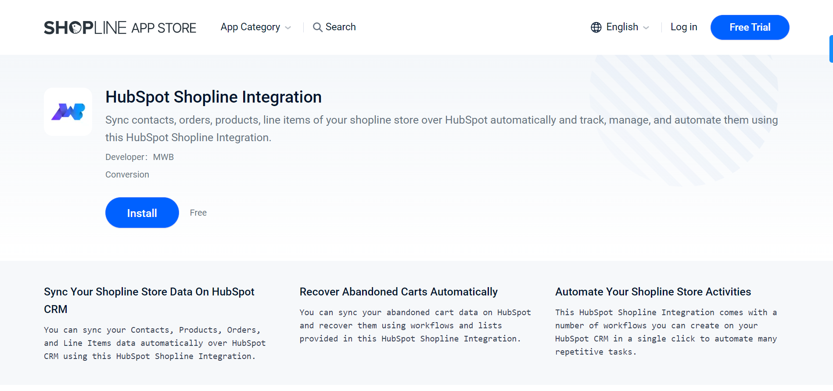The height and width of the screenshot is (391, 833).
Task: Click the blue tab on right edge
Action: pyautogui.click(x=831, y=49)
